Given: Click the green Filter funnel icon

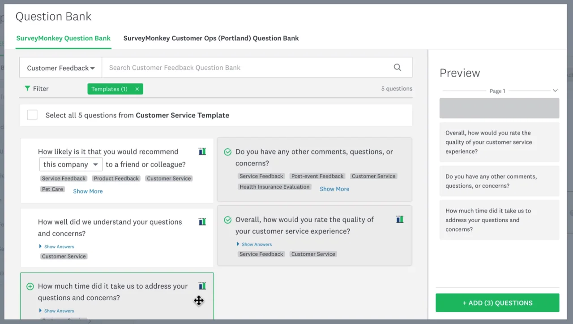Looking at the screenshot, I should pos(27,89).
